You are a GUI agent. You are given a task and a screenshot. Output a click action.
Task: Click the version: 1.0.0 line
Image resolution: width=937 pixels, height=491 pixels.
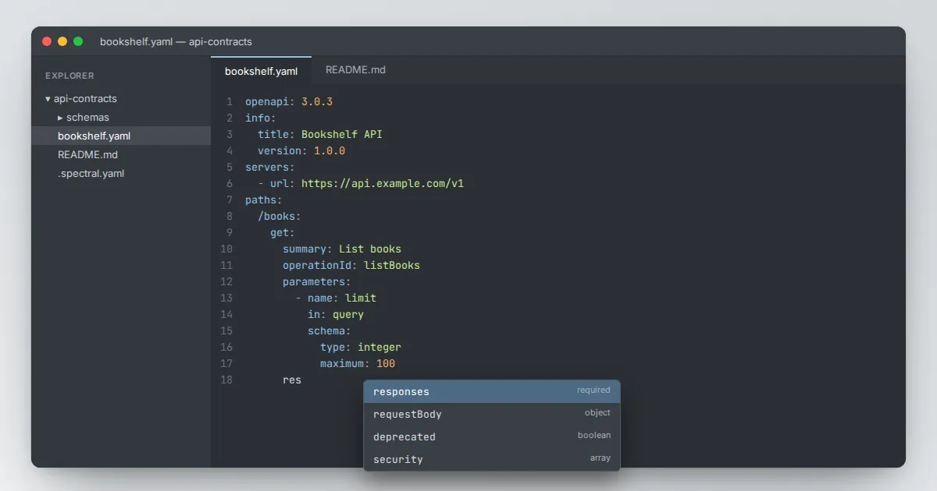(x=301, y=150)
